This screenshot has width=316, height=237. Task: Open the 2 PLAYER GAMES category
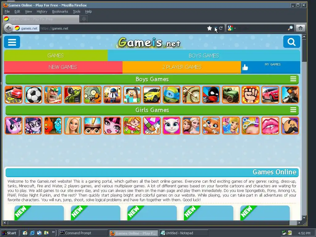[x=182, y=67]
